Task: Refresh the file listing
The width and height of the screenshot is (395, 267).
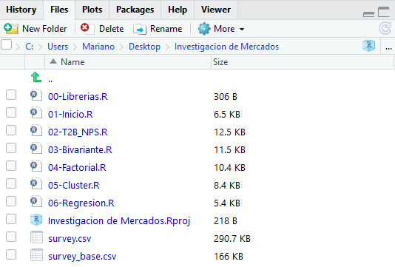Action: pyautogui.click(x=385, y=28)
